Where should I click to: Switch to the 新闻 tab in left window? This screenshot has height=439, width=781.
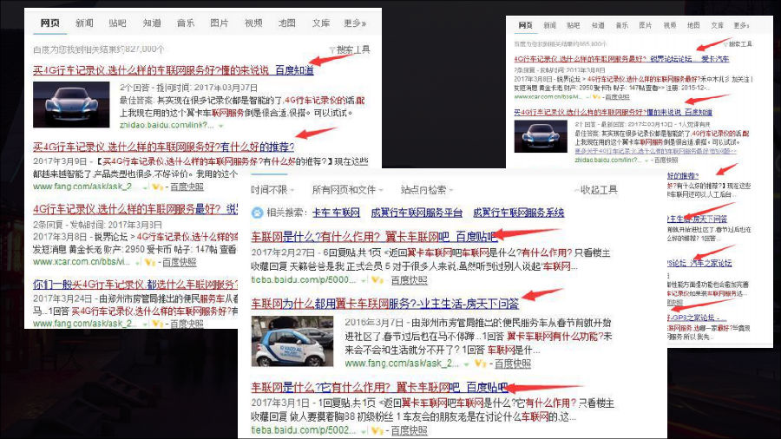point(84,23)
